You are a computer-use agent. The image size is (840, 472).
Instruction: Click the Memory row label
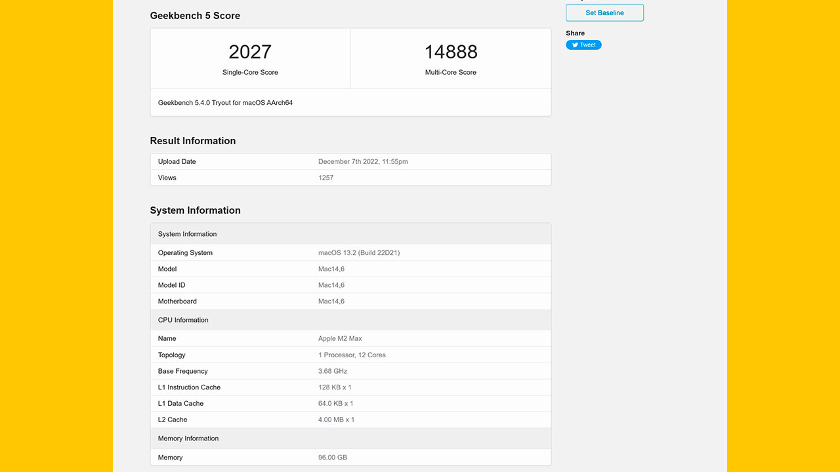tap(171, 458)
